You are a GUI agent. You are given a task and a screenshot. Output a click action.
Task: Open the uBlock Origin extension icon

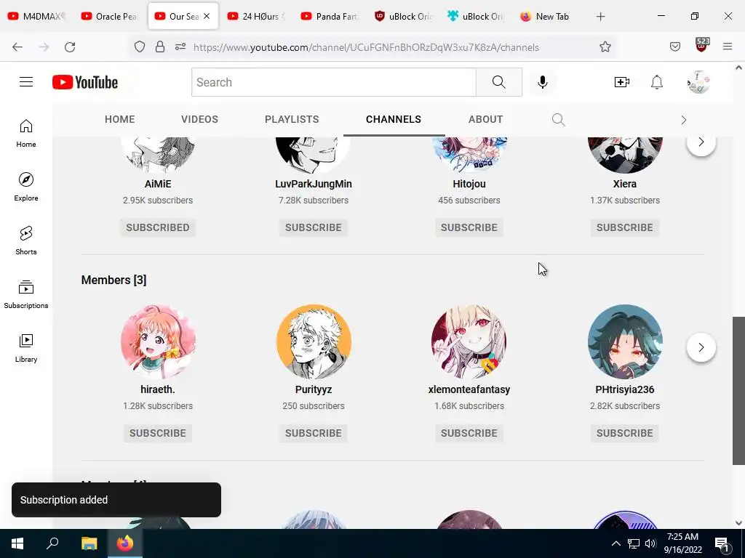coord(701,46)
